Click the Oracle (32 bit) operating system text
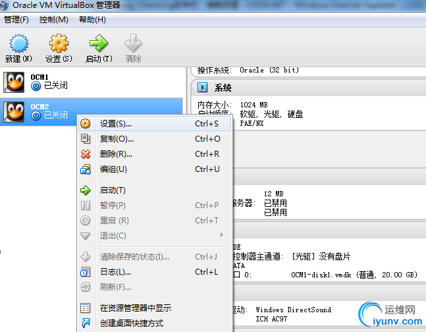426x332 pixels. coord(269,70)
